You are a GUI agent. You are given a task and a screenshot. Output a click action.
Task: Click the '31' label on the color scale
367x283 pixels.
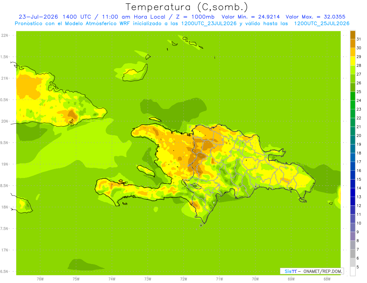(x=359, y=39)
